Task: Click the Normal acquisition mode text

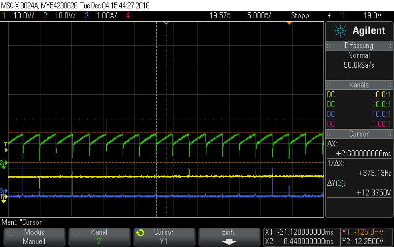Action: pyautogui.click(x=359, y=55)
